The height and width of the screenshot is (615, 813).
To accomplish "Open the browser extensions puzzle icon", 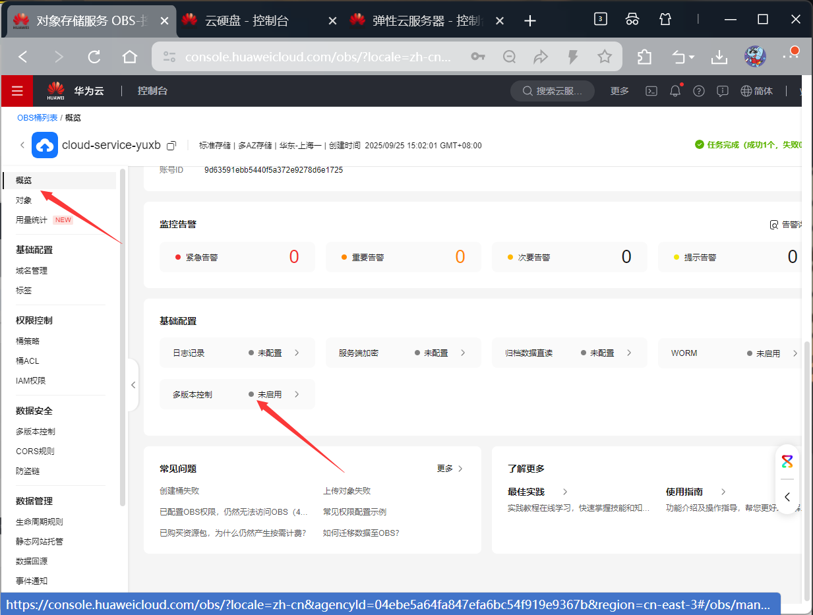I will pos(644,57).
